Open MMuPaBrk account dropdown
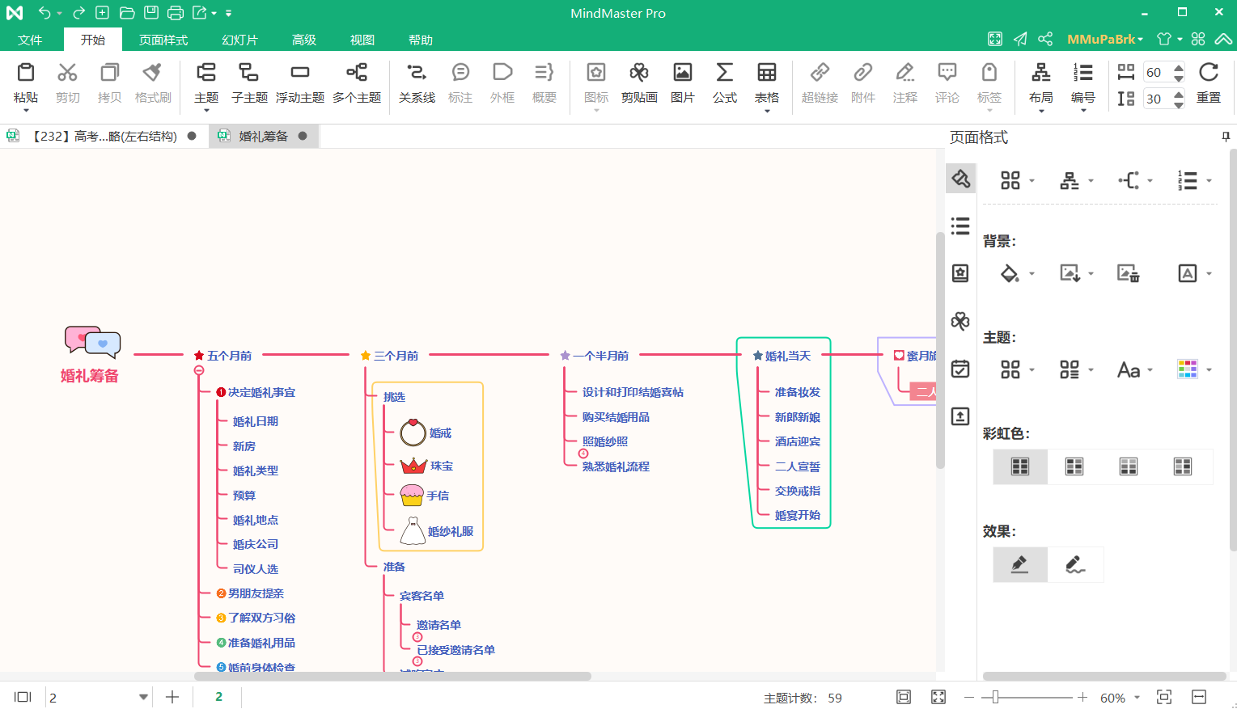This screenshot has height=709, width=1237. 1105,39
